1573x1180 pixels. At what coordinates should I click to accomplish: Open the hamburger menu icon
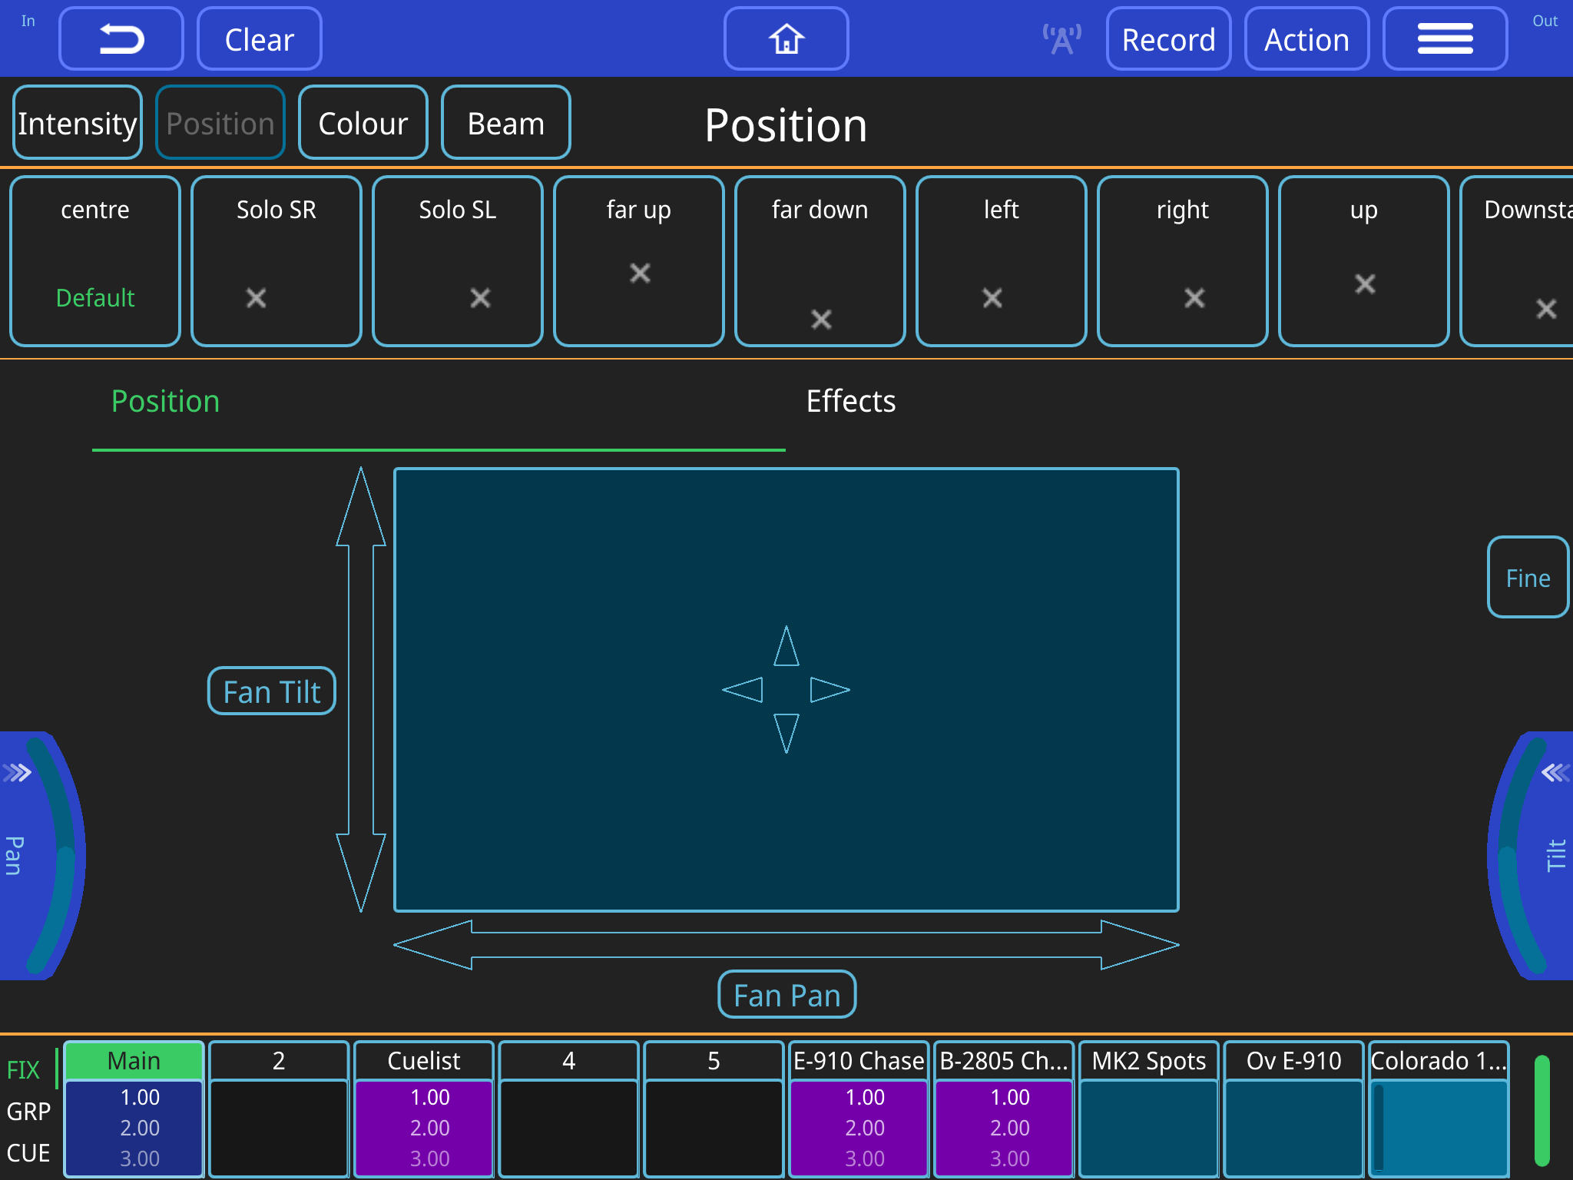[x=1445, y=39]
